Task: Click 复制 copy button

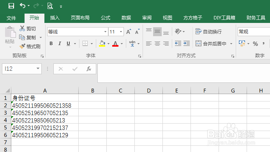Action: click(28, 37)
